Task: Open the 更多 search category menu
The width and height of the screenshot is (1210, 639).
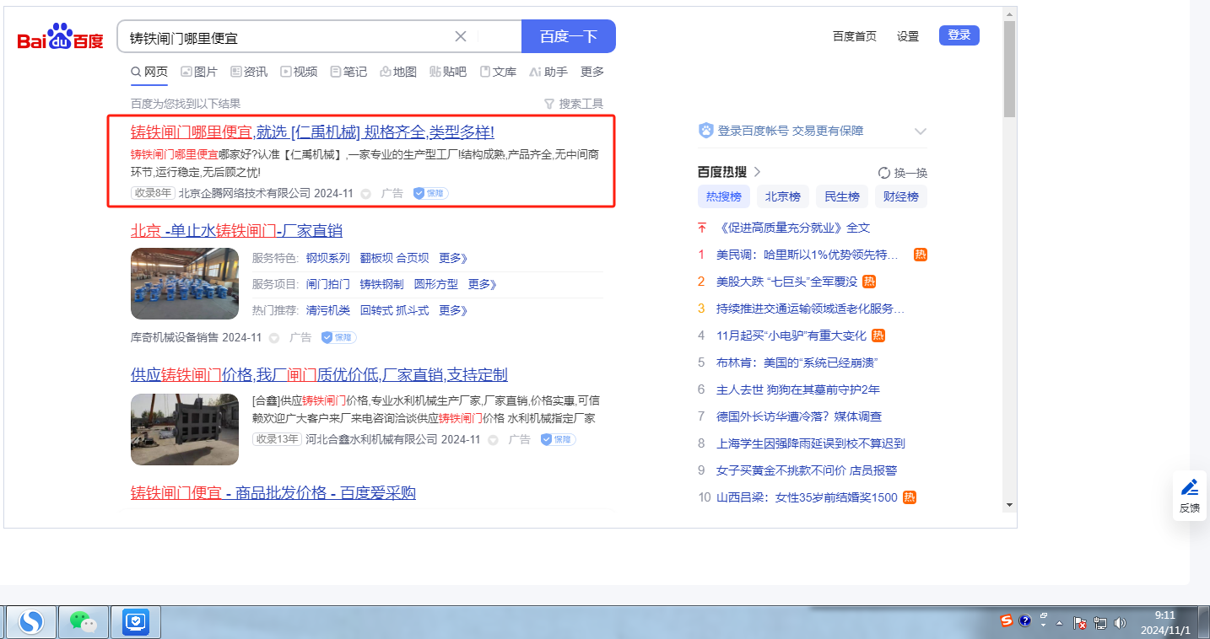Action: [x=592, y=72]
